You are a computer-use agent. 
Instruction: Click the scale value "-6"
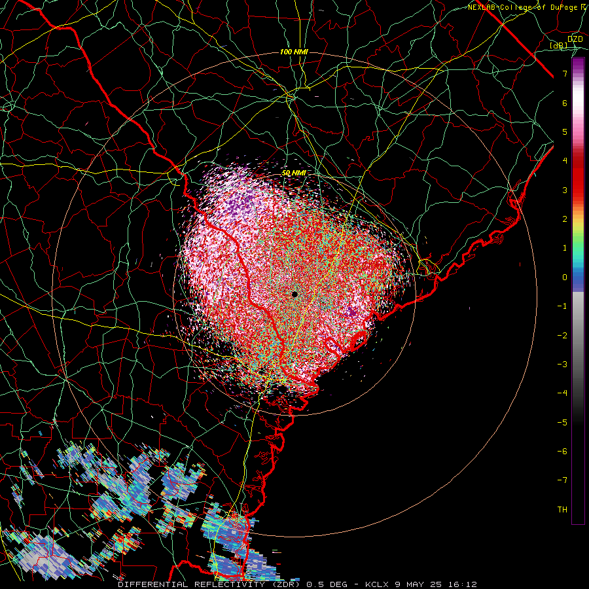(562, 452)
